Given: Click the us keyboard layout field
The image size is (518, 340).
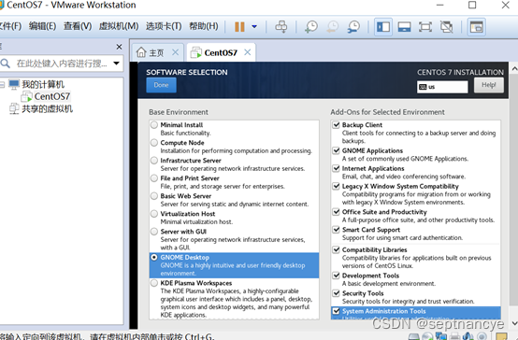Looking at the screenshot, I should (442, 87).
